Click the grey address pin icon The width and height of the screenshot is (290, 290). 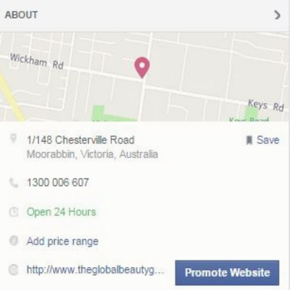pos(13,138)
